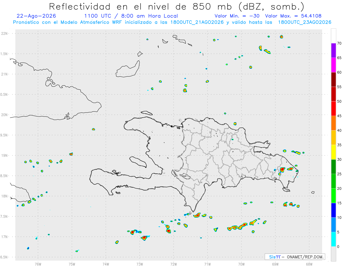Select the orange 40–45 dBZ colorbar segment
The height and width of the screenshot is (268, 347).
333,123
